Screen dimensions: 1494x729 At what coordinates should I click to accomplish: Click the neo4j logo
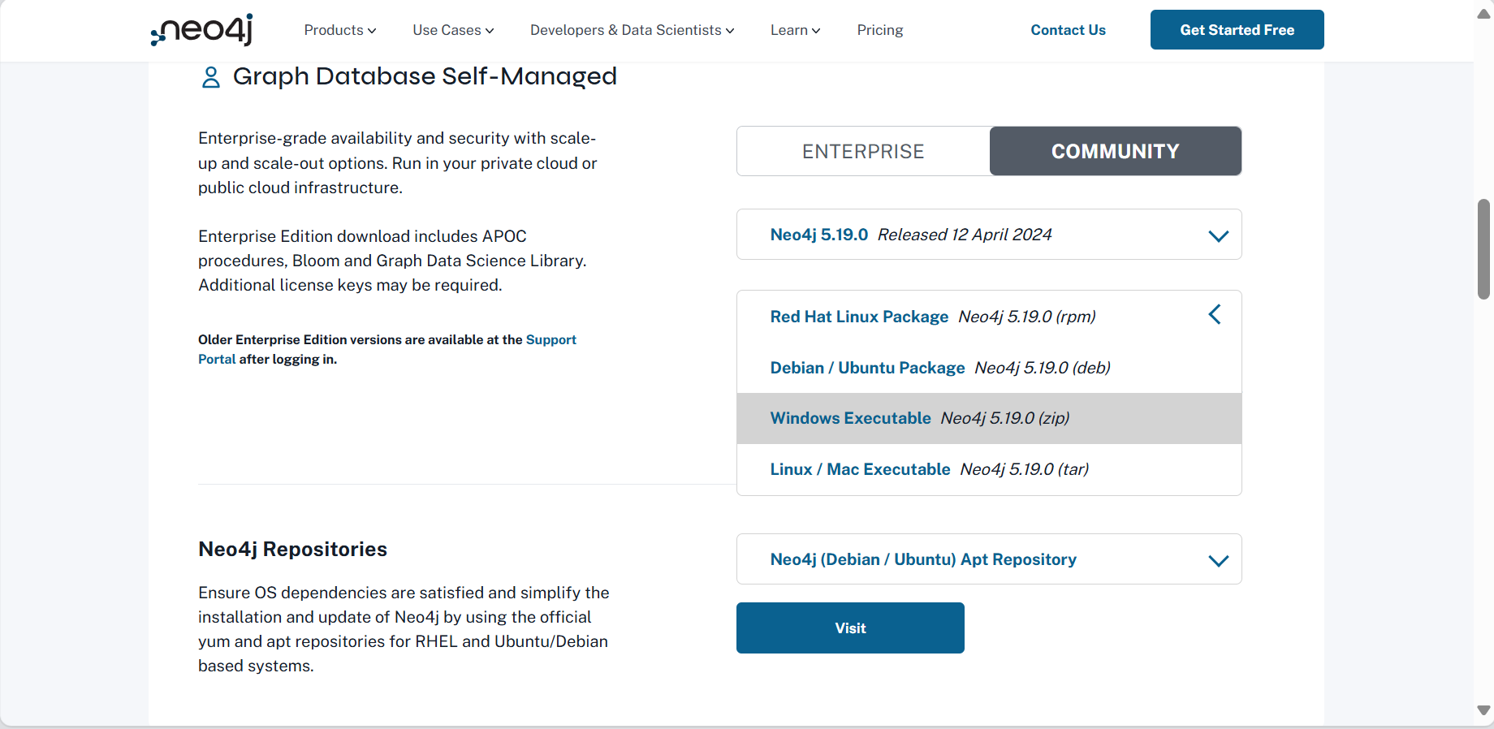point(201,30)
